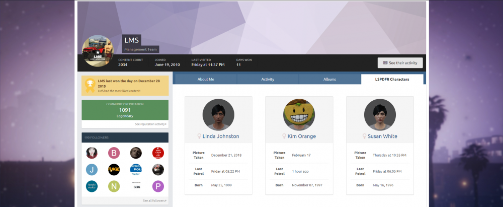
Task: Open follower avatar showing police car scene
Action: (158, 169)
